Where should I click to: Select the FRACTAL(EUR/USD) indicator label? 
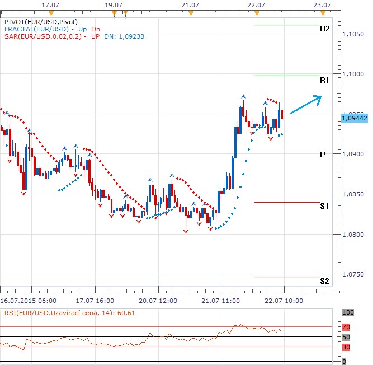pos(35,29)
